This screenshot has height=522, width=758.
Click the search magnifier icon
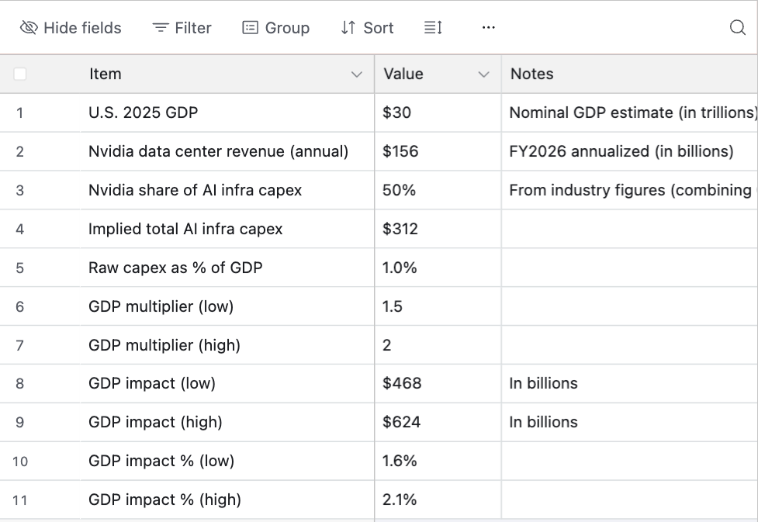coord(737,28)
